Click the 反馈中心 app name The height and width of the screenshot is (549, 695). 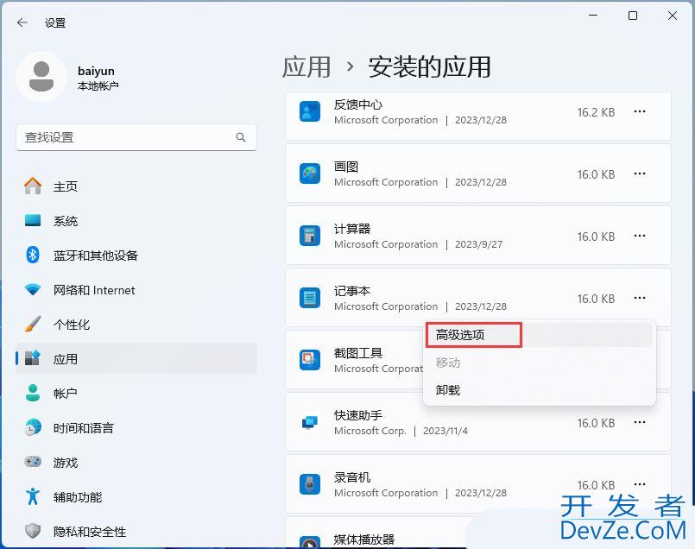pyautogui.click(x=358, y=104)
